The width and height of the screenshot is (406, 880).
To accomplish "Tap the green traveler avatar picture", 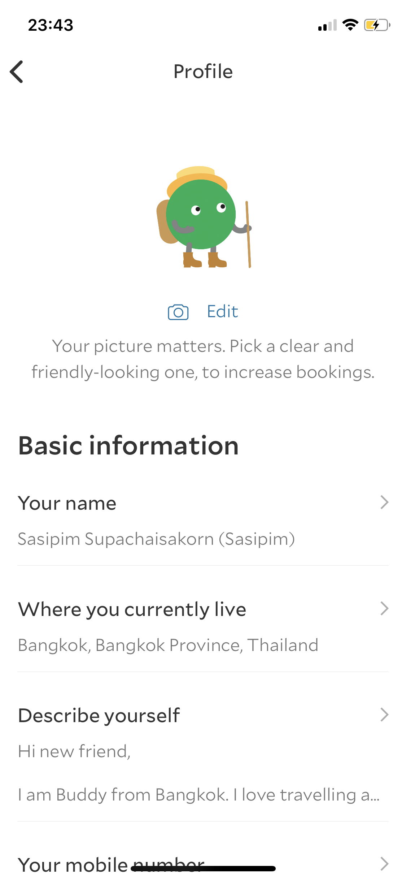I will [x=203, y=217].
